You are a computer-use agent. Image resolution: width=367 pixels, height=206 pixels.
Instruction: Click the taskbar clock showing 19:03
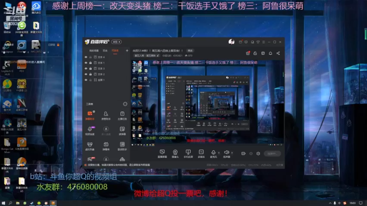point(352,203)
